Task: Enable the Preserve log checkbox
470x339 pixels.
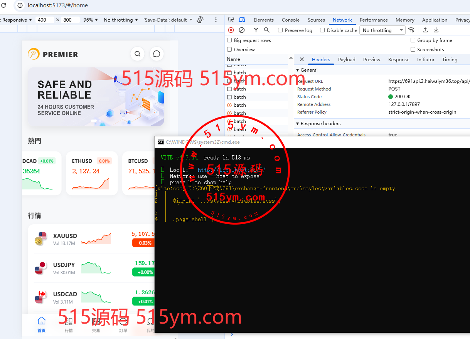Action: pyautogui.click(x=280, y=30)
